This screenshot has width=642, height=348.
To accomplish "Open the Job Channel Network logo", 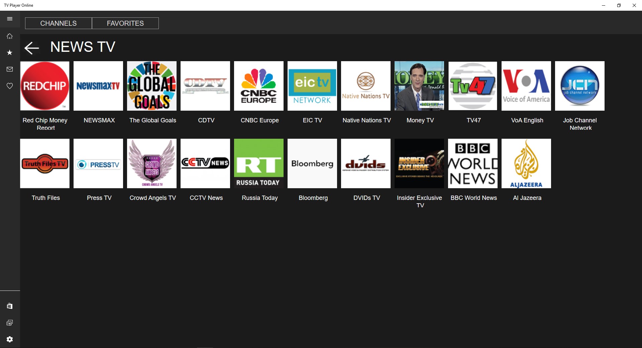I will point(580,86).
